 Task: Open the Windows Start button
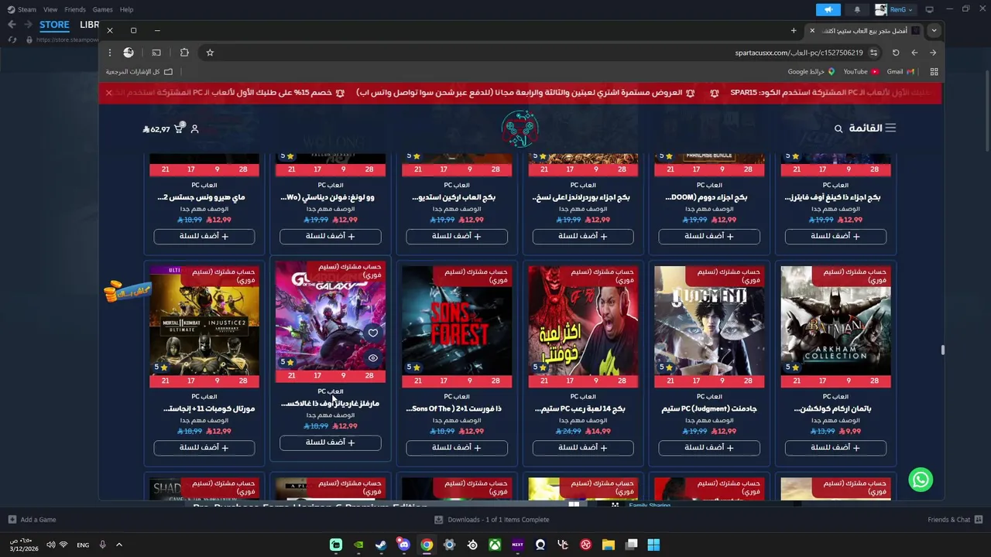coord(653,545)
